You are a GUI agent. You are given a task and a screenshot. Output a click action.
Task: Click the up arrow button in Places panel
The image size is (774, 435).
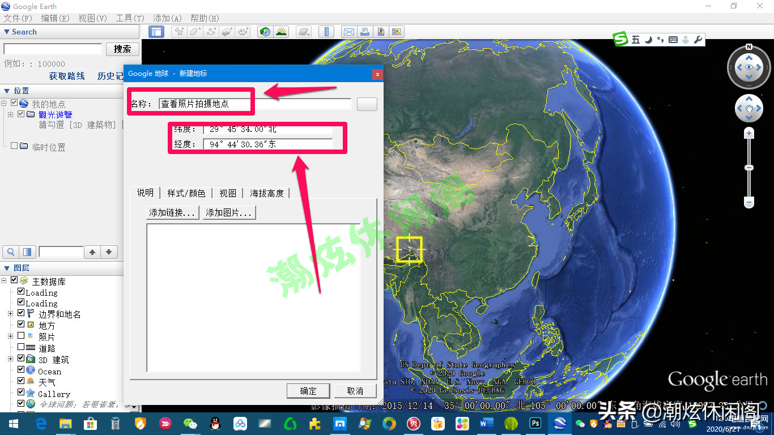pos(92,252)
